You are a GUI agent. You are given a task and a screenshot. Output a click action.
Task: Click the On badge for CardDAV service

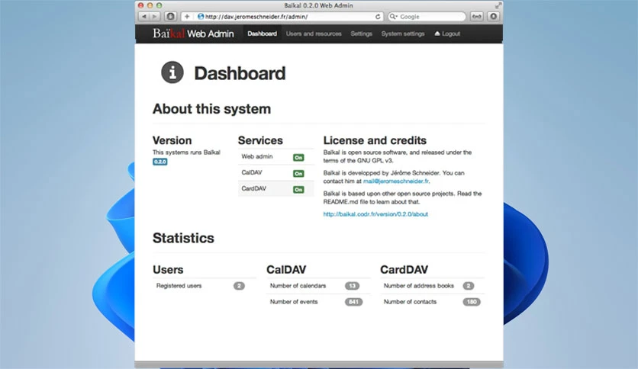click(298, 190)
